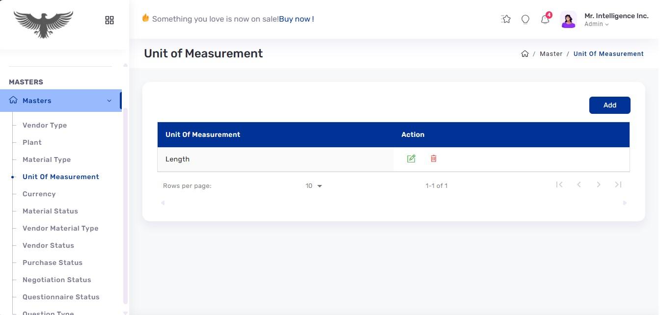The image size is (660, 315).
Task: Go to previous page of table
Action: pos(579,184)
